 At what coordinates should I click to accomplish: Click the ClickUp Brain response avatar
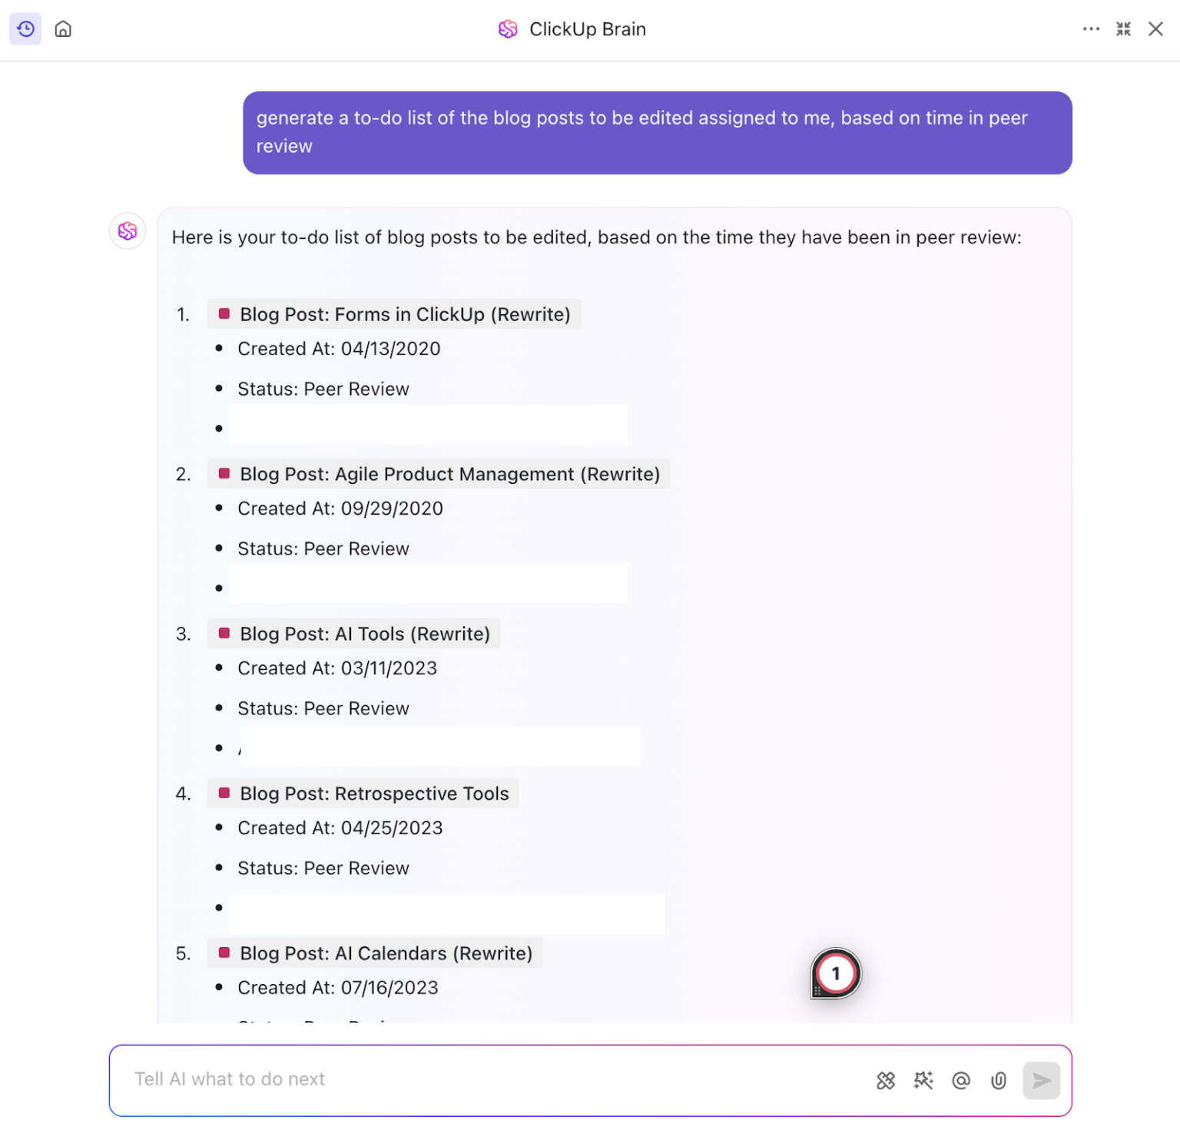point(127,230)
